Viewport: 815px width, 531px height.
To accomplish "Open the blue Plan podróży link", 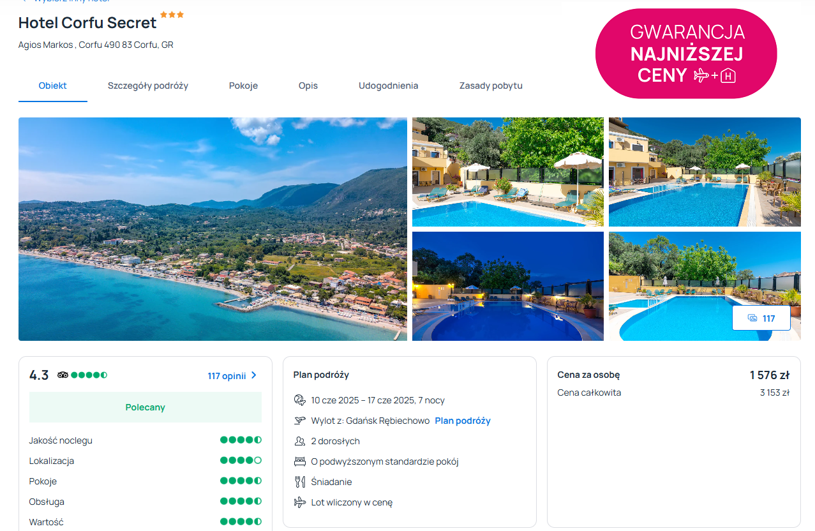I will (463, 421).
